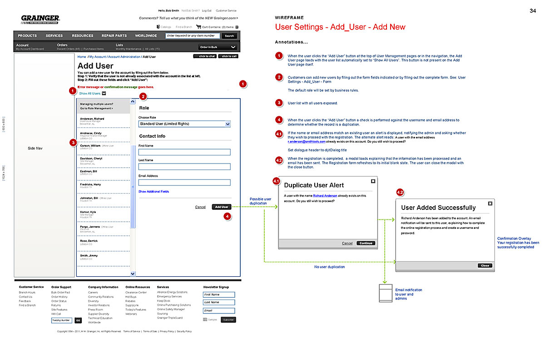
Task: Click the Add User button
Action: coord(222,207)
